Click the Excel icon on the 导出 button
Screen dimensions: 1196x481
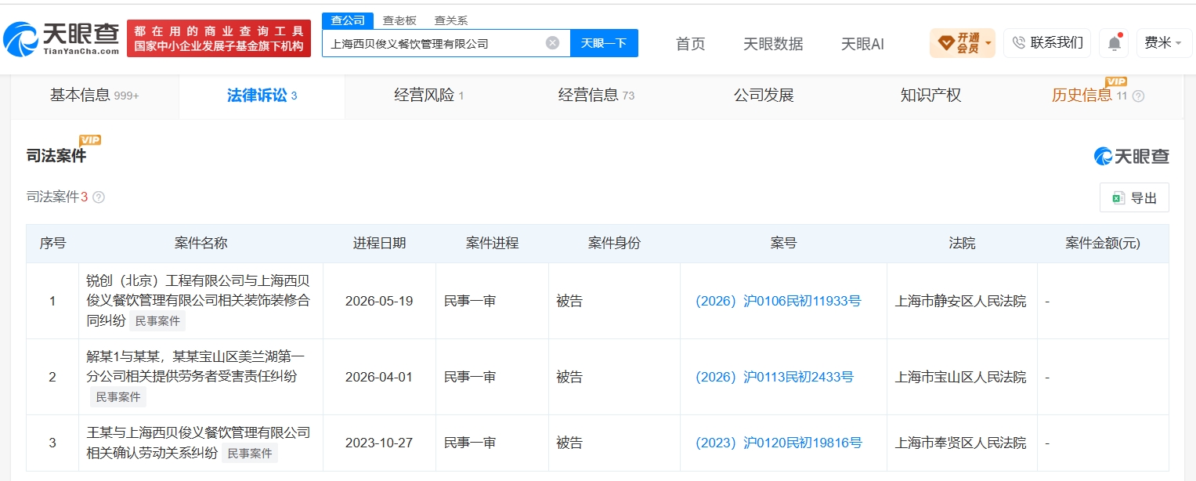click(1118, 198)
